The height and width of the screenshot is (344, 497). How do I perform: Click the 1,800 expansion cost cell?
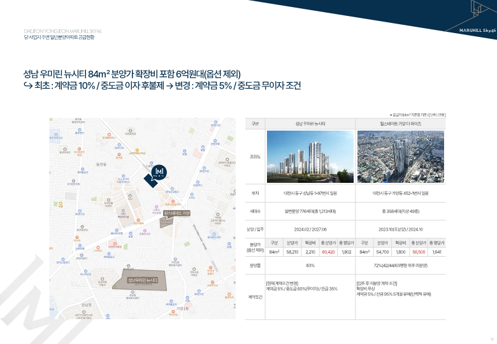tap(401, 252)
